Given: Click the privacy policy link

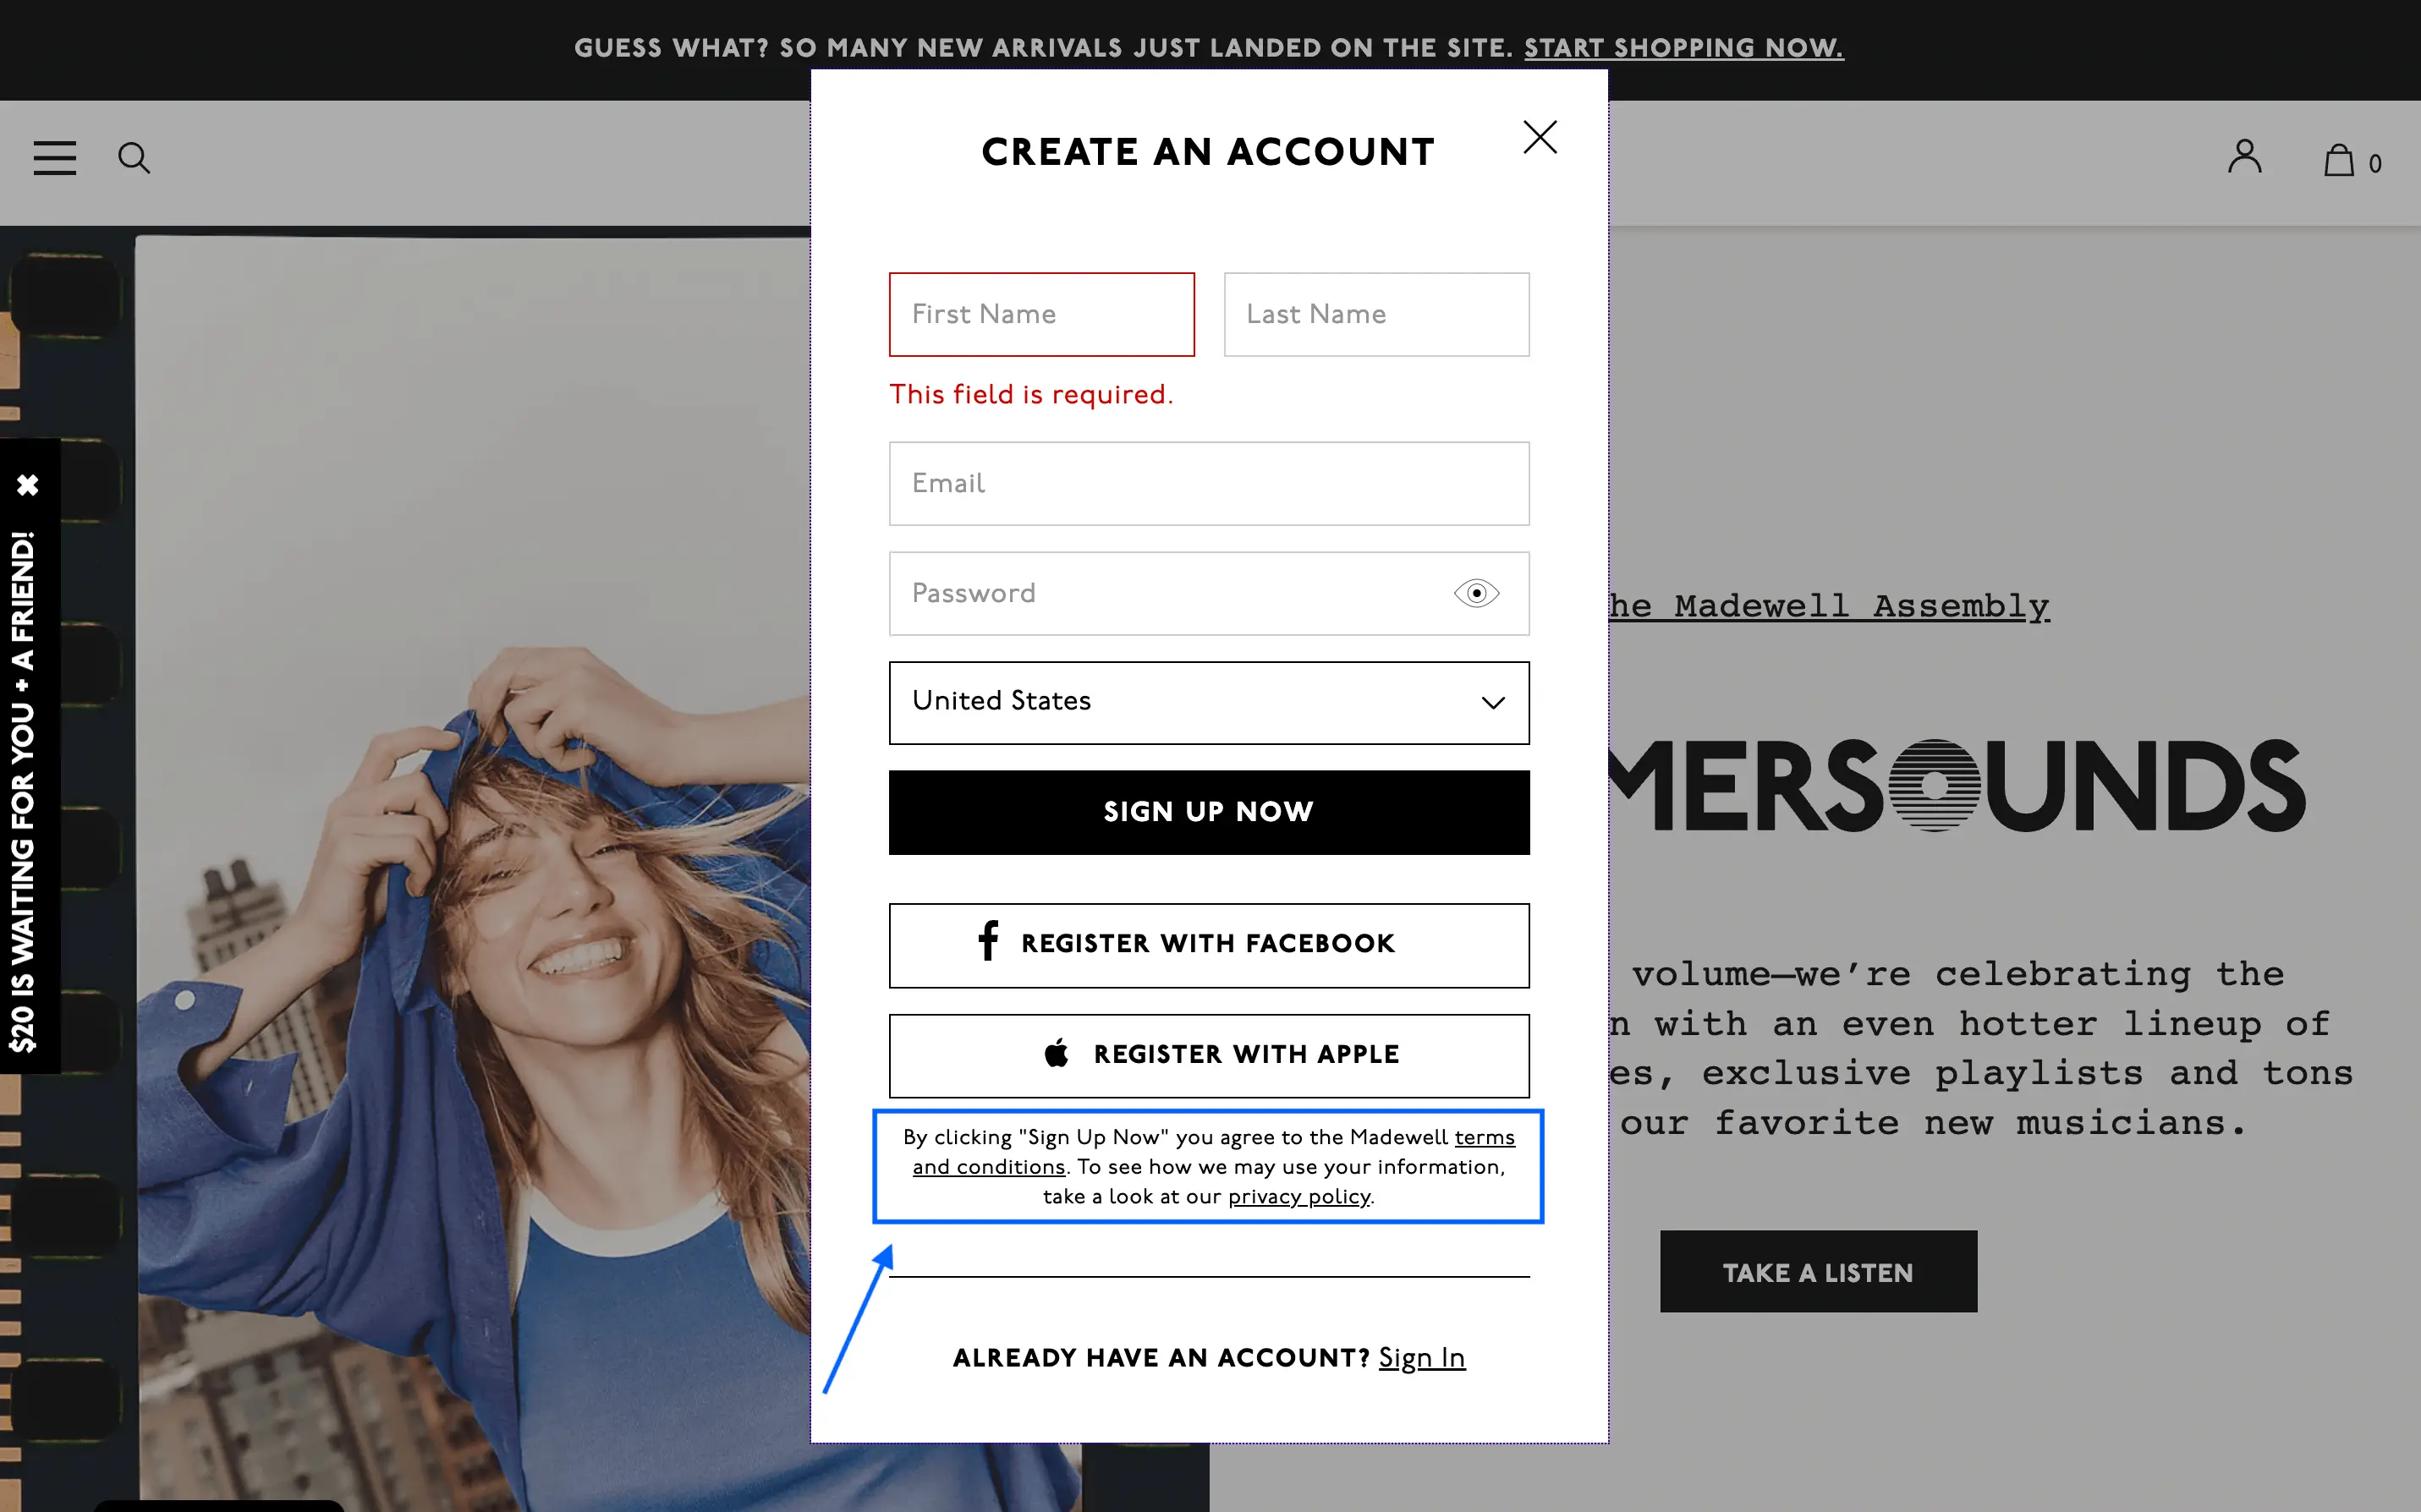Looking at the screenshot, I should [1298, 1195].
